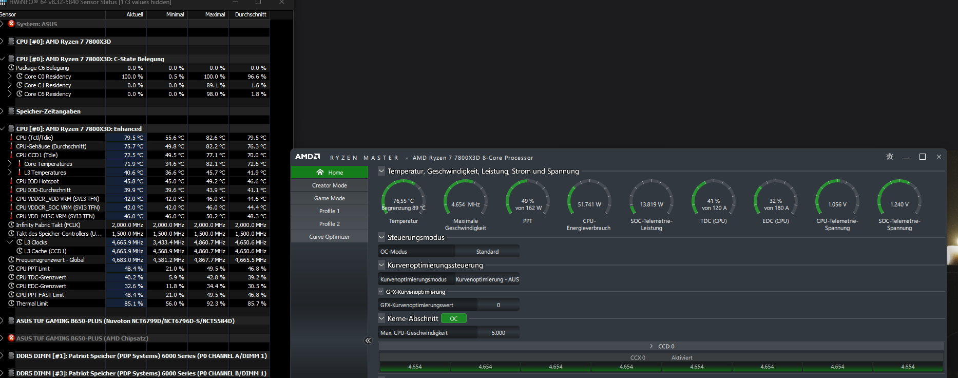Viewport: 958px width, 378px height.
Task: Click Kurvenoptimierung - AUS setting
Action: click(x=487, y=279)
